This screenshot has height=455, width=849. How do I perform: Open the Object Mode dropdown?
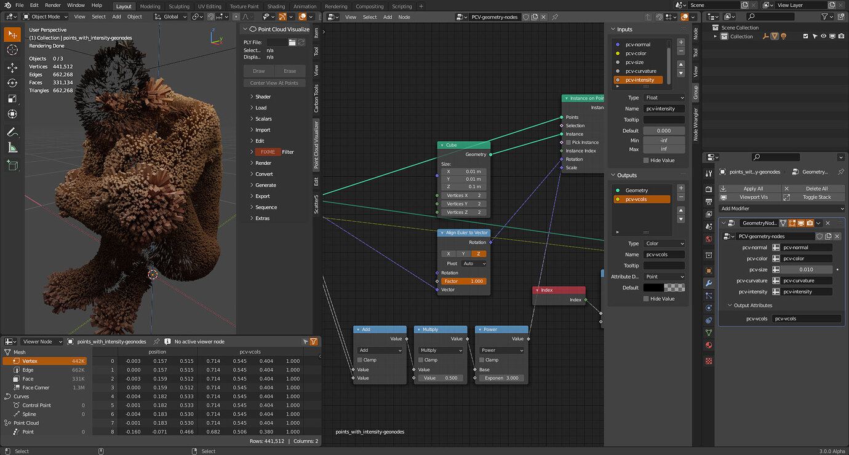coord(45,17)
